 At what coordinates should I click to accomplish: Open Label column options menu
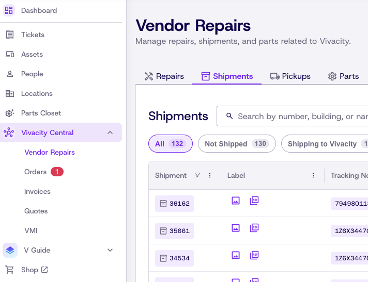click(313, 175)
